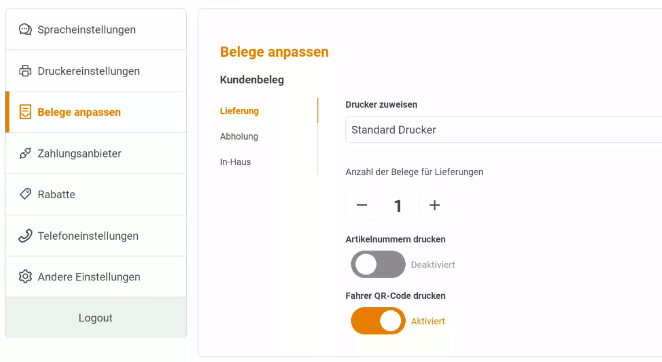Viewport: 662px width, 362px height.
Task: Click the speech bubble icon for Spracheinstellungen
Action: pyautogui.click(x=25, y=30)
